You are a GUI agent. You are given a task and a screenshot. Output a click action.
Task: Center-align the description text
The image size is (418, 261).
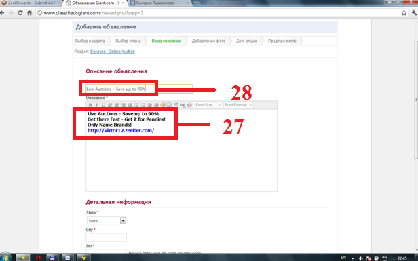point(117,105)
